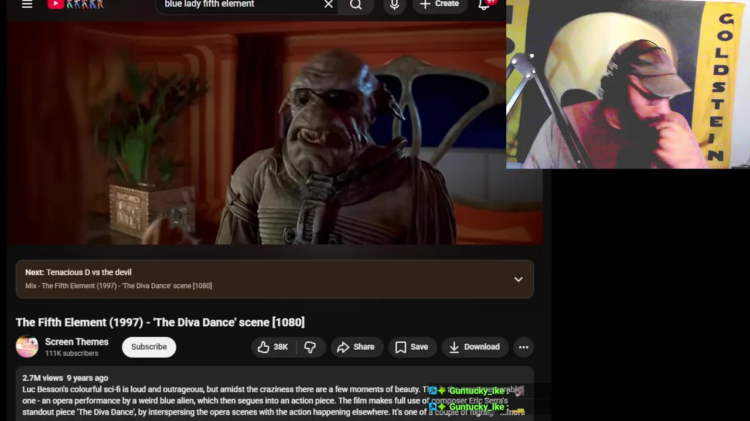Image resolution: width=750 pixels, height=421 pixels.
Task: Pause the Diva Dance video player
Action: tap(275, 133)
